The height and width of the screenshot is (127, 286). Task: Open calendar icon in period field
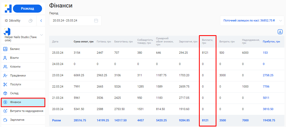pos(96,20)
